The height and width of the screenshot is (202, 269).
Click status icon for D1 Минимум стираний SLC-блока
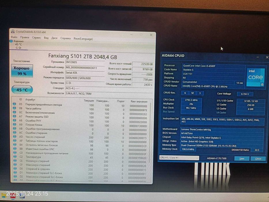(15, 173)
